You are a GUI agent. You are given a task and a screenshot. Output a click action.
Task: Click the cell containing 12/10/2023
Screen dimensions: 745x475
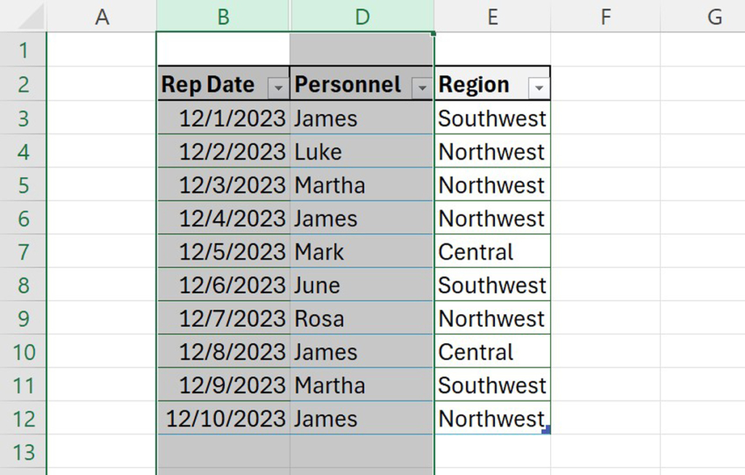click(222, 418)
